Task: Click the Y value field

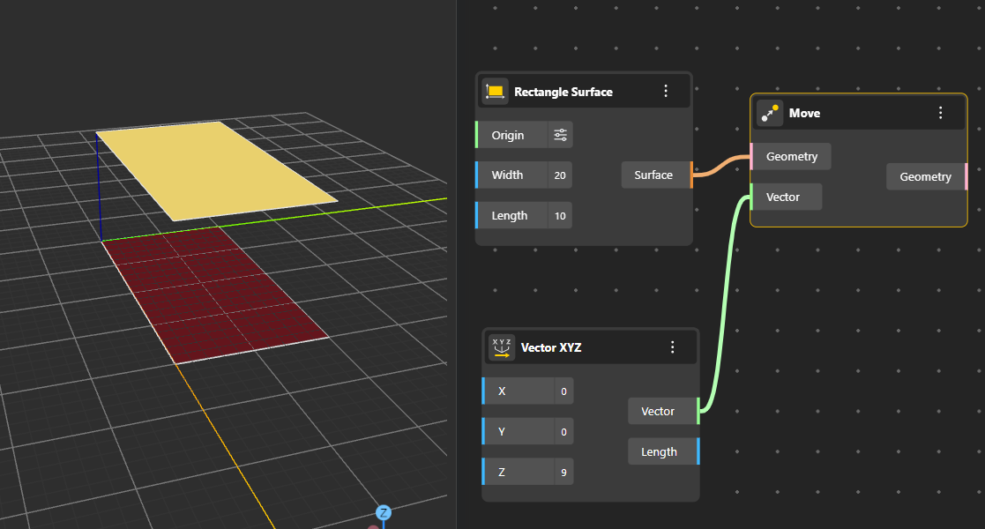Action: [x=563, y=431]
